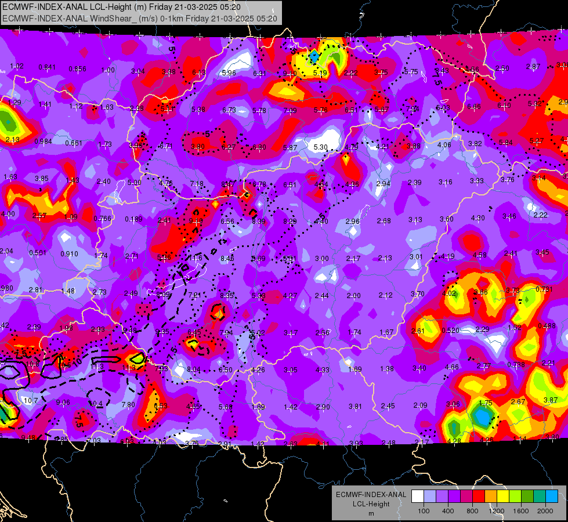The width and height of the screenshot is (568, 522).
Task: Click the white legend color swatch
Action: [x=417, y=496]
